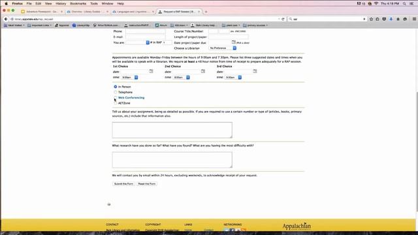Screen dimensions: 418x235
Task: Select the Telephone radio option
Action: click(116, 92)
